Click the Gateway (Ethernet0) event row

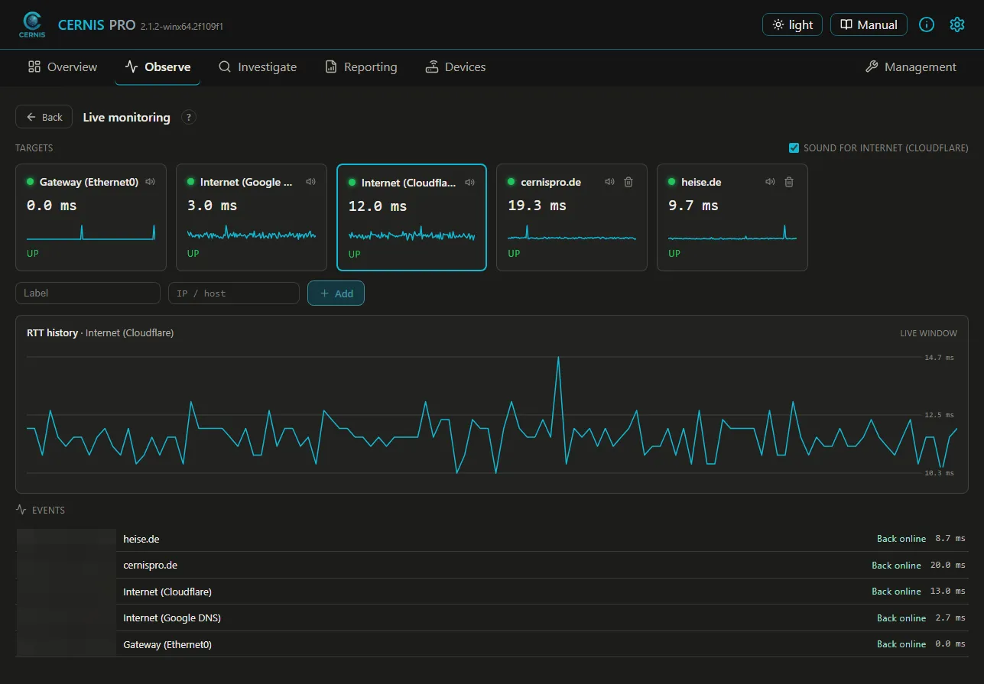pos(492,644)
